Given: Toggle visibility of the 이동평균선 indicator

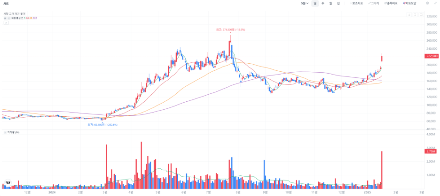Looking at the screenshot, I should 5,18.
